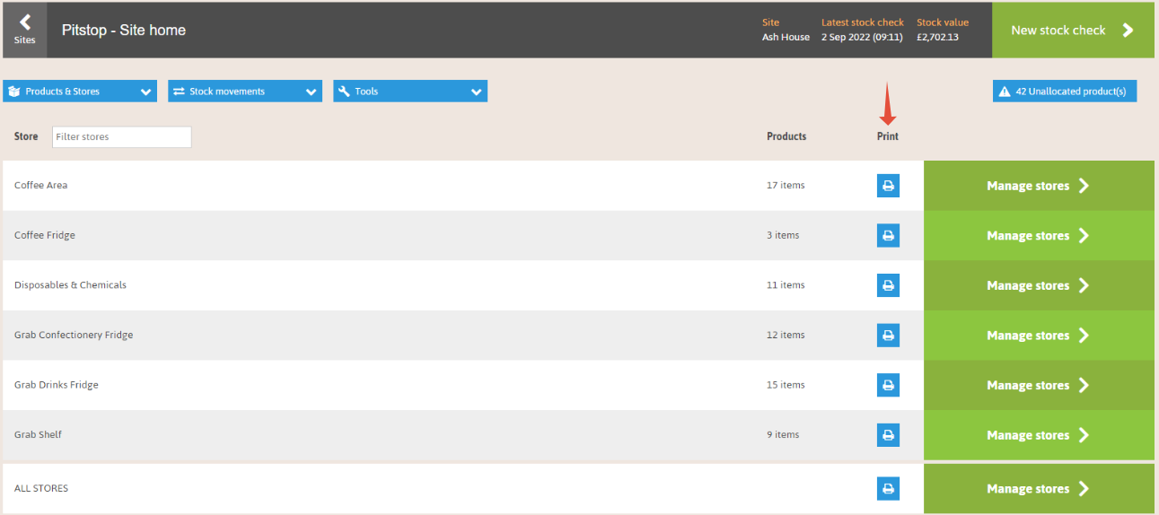The image size is (1159, 515).
Task: Click the swap arrows icon in Stock movements
Action: pos(179,92)
